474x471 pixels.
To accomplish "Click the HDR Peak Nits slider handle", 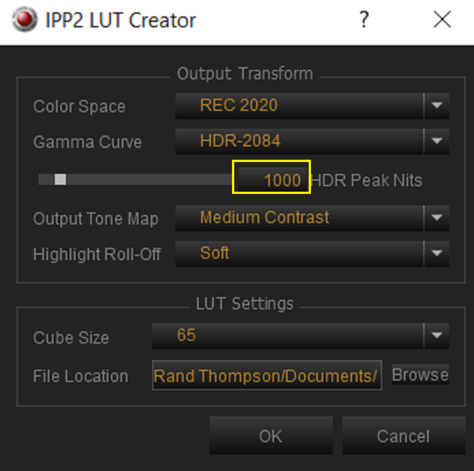I will pos(61,179).
